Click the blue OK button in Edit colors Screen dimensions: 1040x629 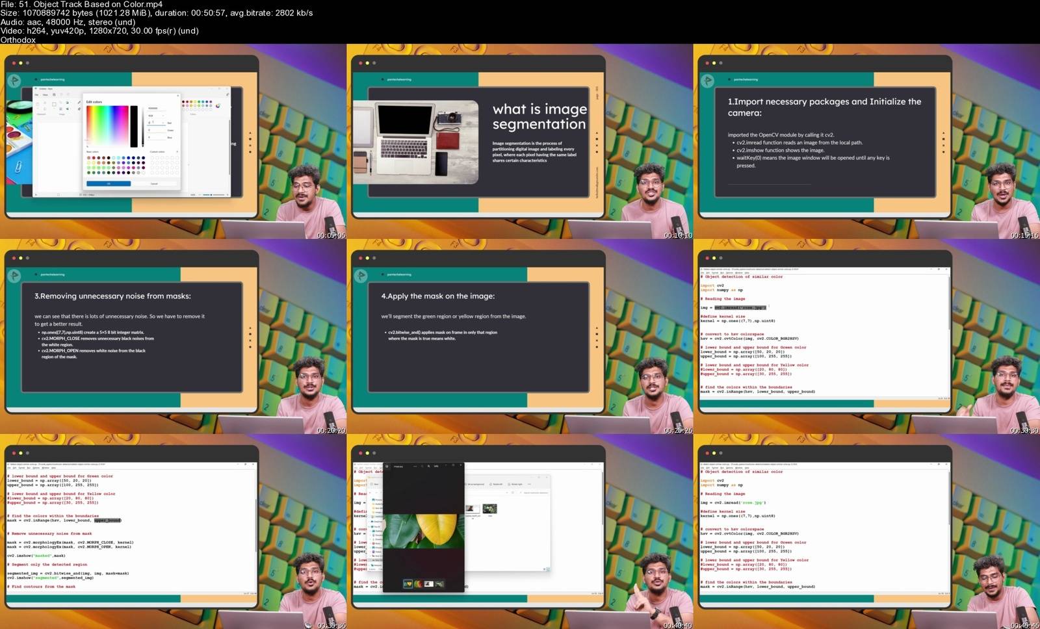click(109, 184)
